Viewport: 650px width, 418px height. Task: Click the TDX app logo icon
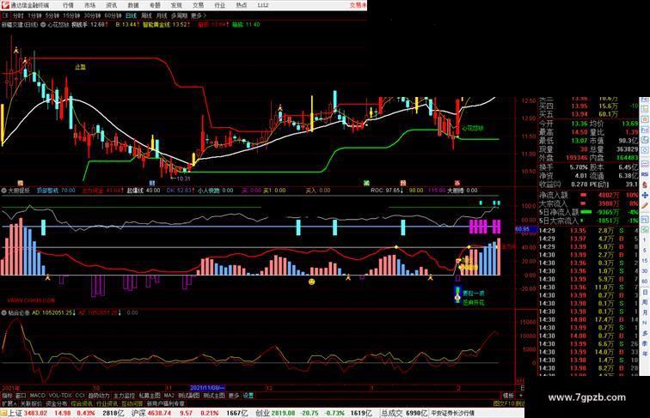coord(5,5)
